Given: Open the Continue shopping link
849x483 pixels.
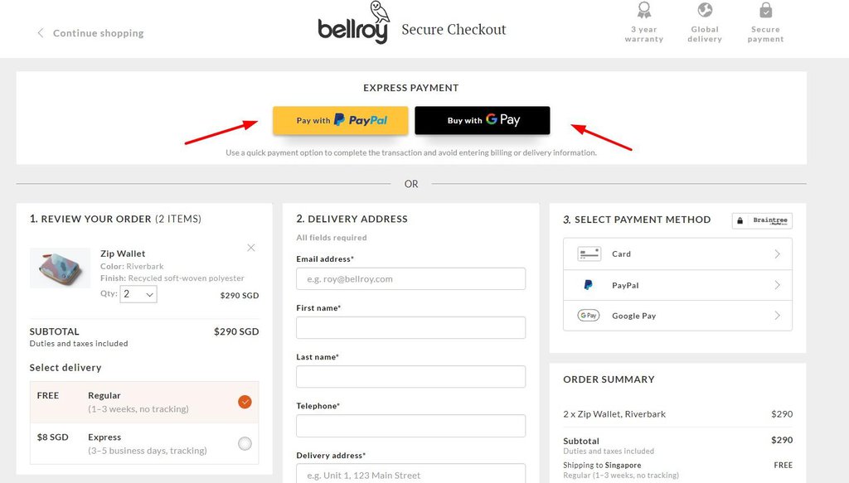Looking at the screenshot, I should tap(97, 33).
